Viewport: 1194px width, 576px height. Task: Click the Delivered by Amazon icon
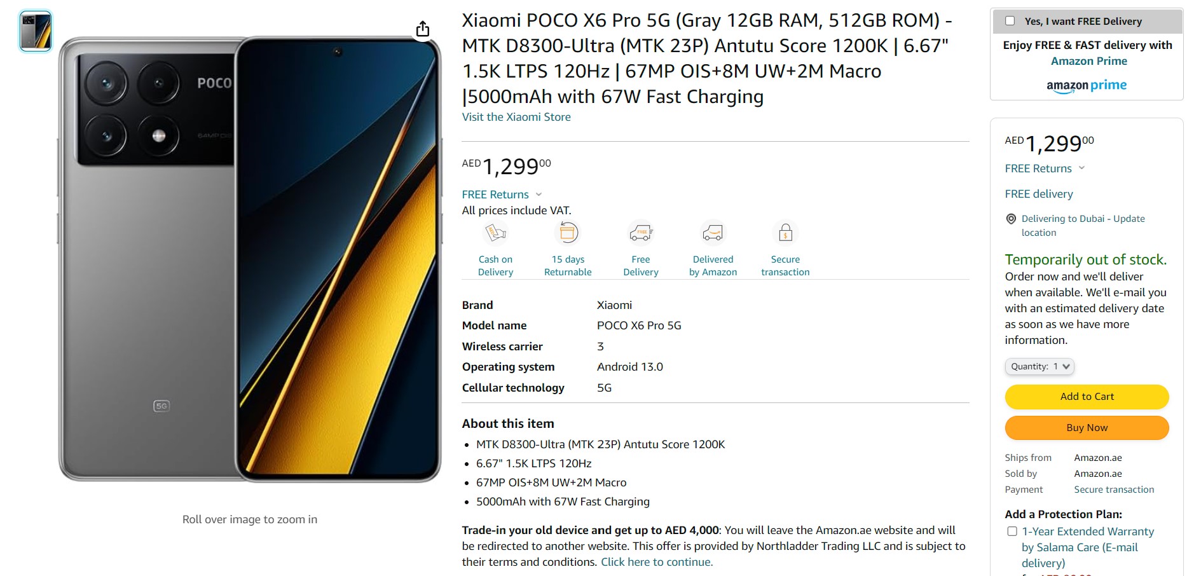(713, 233)
